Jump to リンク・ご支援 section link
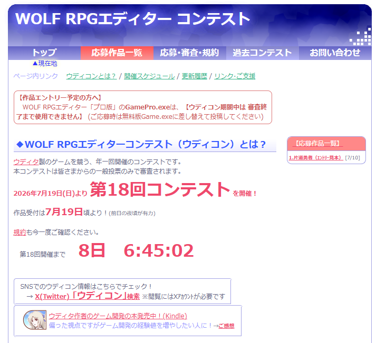The width and height of the screenshot is (376, 343). tap(235, 76)
